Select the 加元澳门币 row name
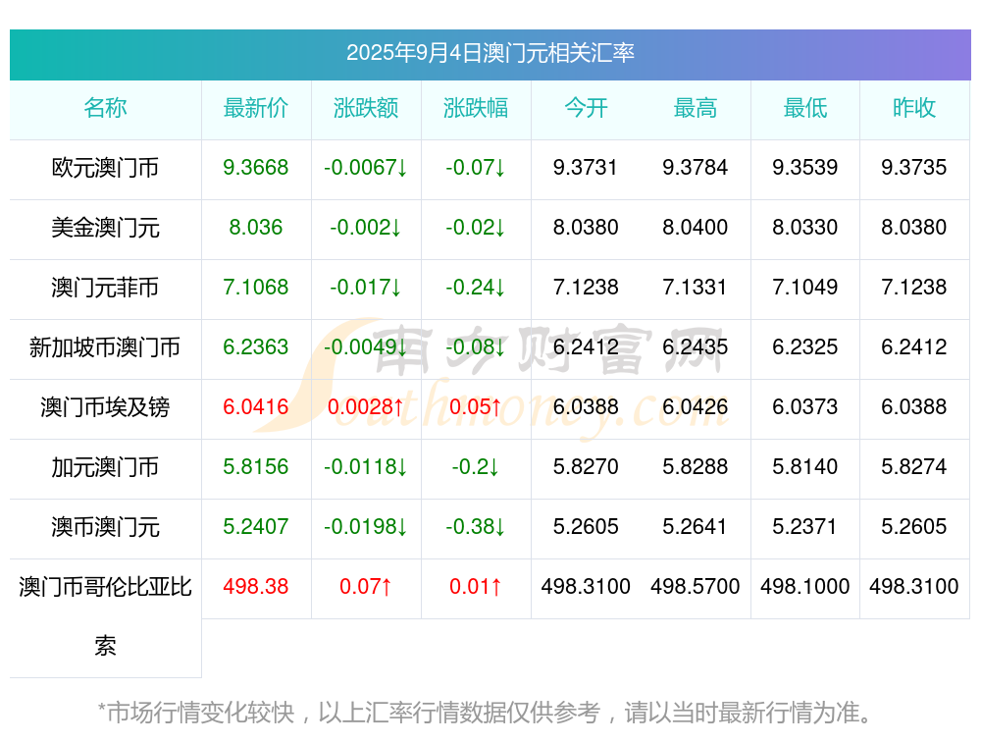 tap(105, 467)
